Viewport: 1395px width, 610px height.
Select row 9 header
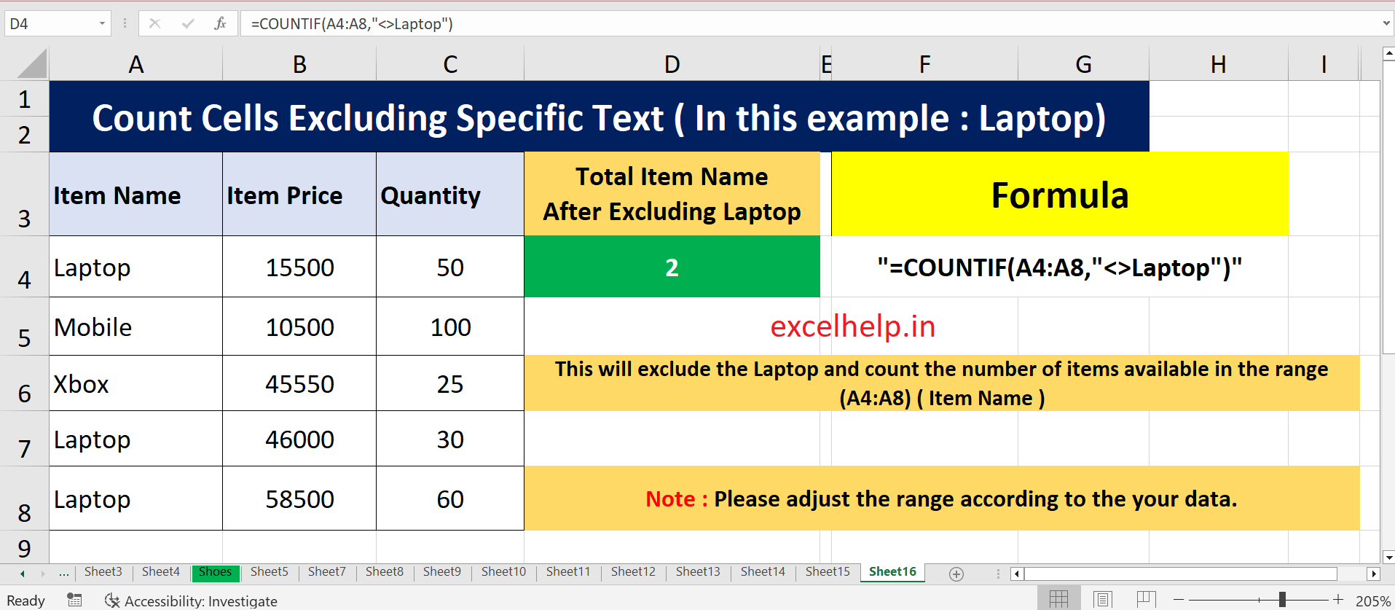24,547
